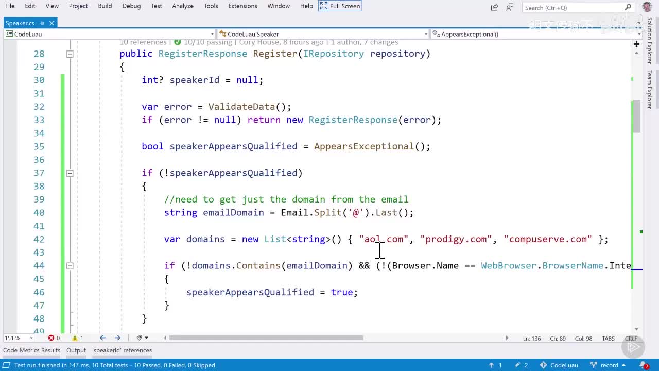
Task: Open the Solution Explorer side tab
Action: click(x=650, y=41)
